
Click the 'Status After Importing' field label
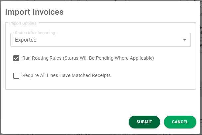(35, 33)
